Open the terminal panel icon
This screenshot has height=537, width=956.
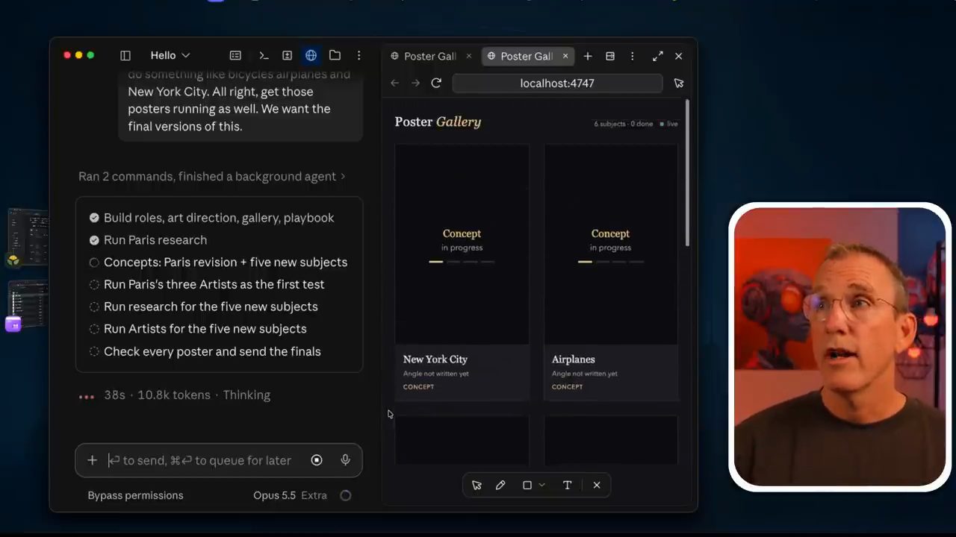pos(264,55)
